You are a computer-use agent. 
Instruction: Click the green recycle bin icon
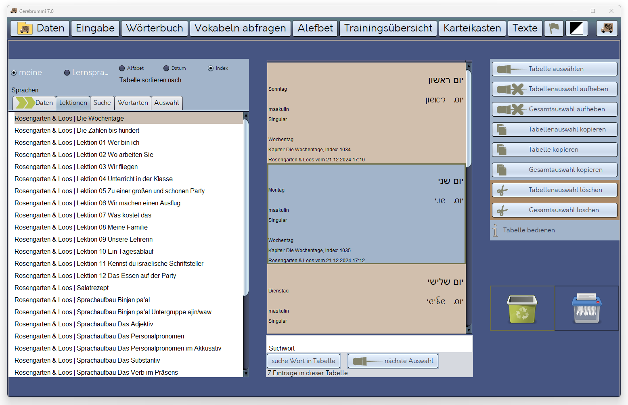pyautogui.click(x=522, y=309)
